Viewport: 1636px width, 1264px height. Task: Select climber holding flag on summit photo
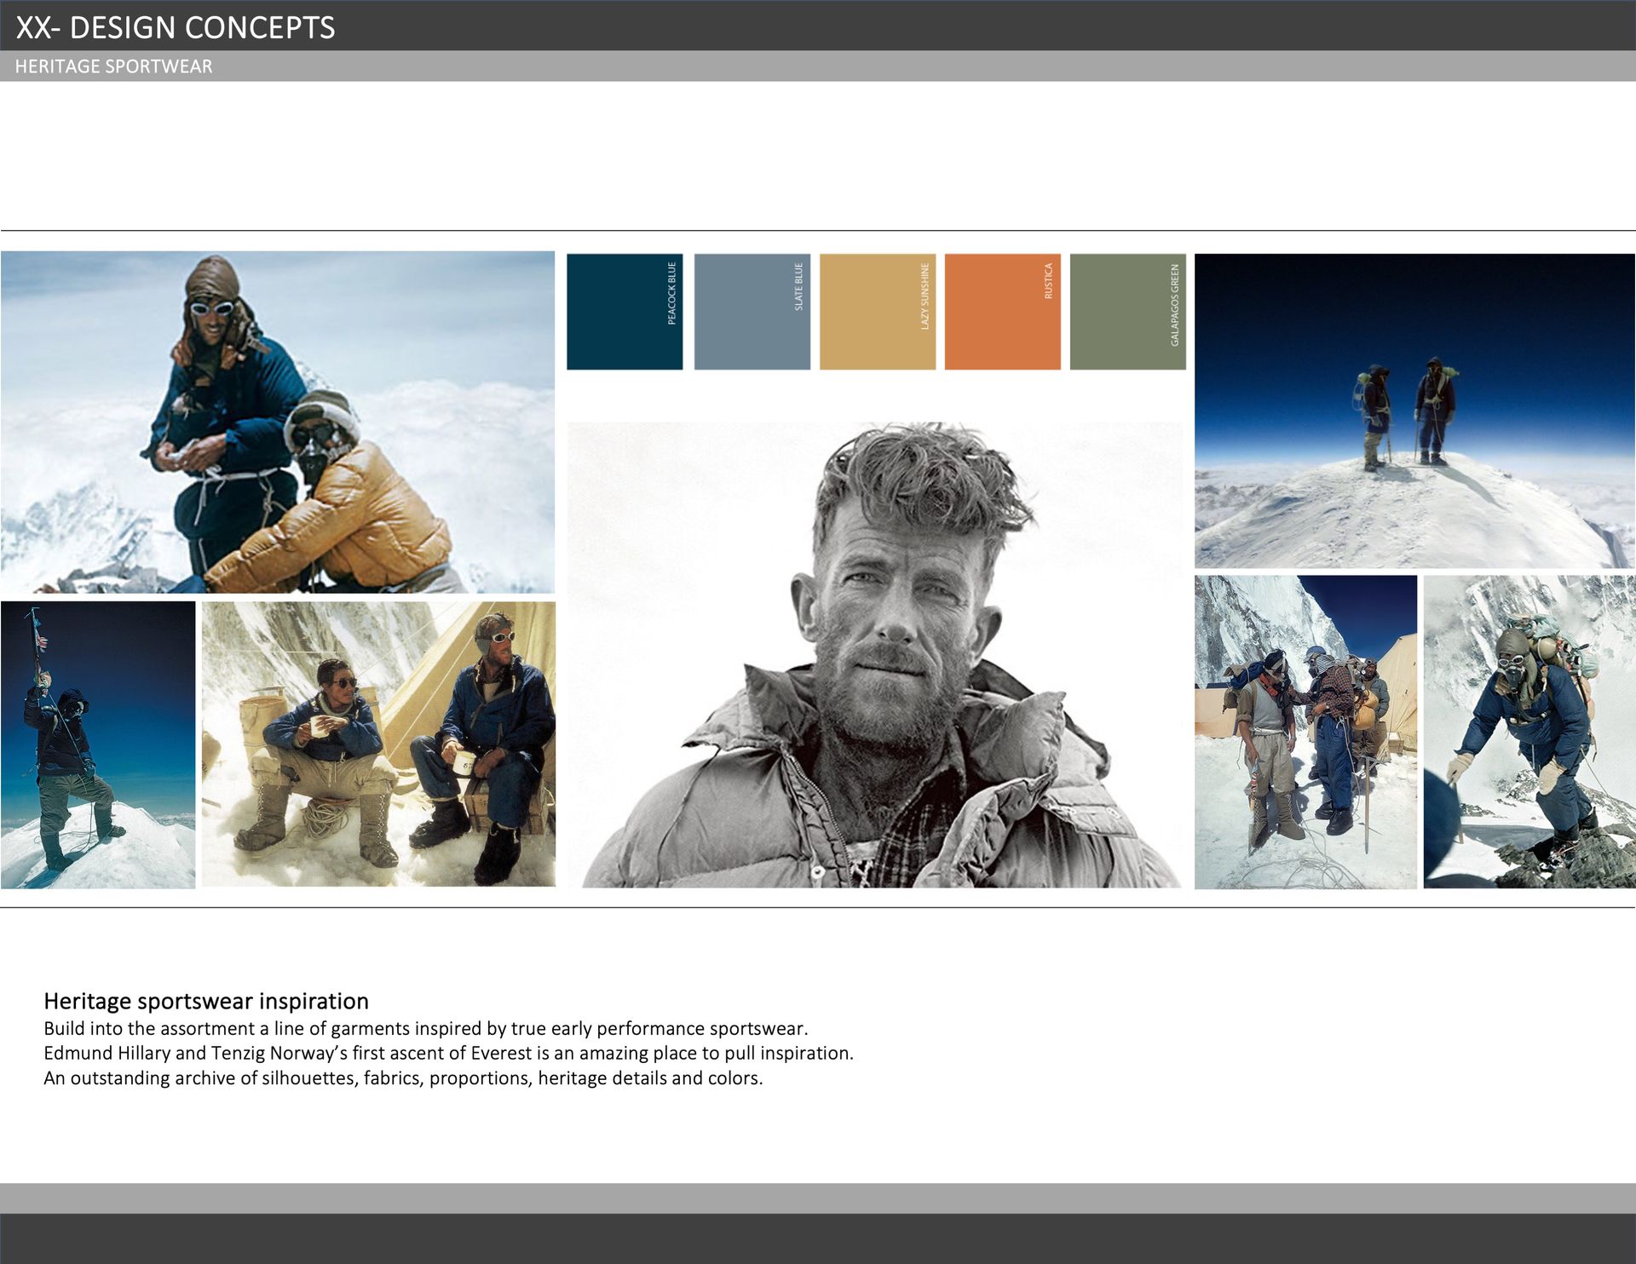click(x=98, y=745)
